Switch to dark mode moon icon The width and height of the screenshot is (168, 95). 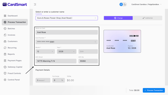[125, 5]
